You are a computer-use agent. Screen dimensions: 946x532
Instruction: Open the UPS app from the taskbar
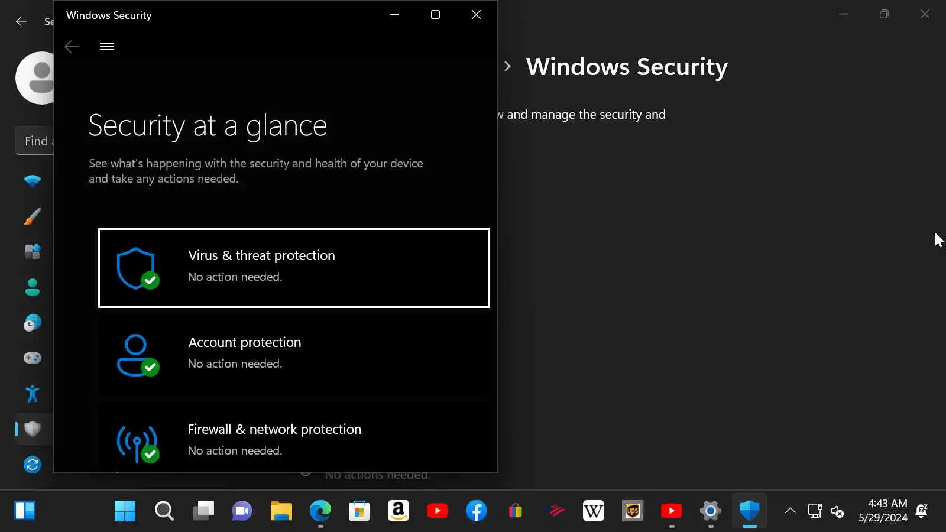[632, 511]
